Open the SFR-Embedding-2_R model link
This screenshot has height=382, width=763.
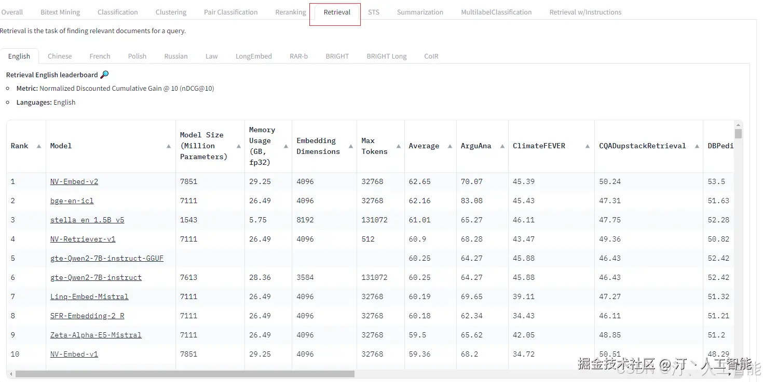coord(87,316)
